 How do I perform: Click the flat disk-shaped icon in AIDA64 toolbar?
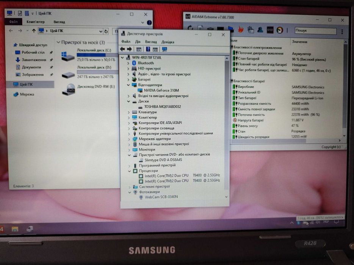pyautogui.click(x=210, y=29)
